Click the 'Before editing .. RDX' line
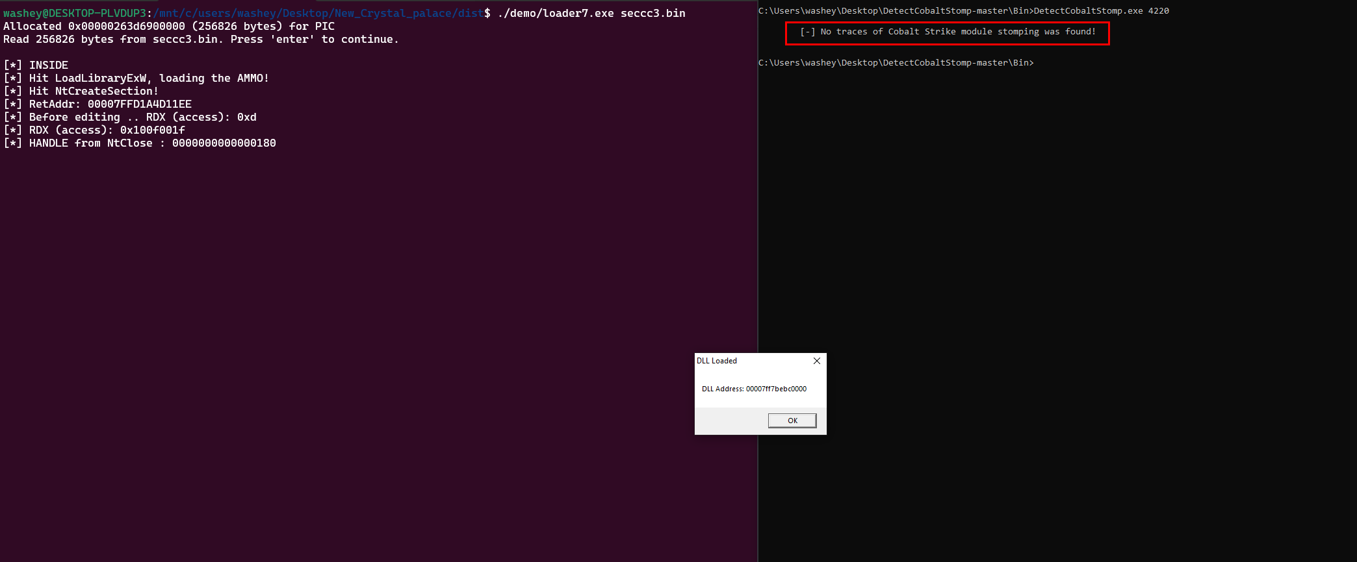The image size is (1357, 562). (130, 117)
